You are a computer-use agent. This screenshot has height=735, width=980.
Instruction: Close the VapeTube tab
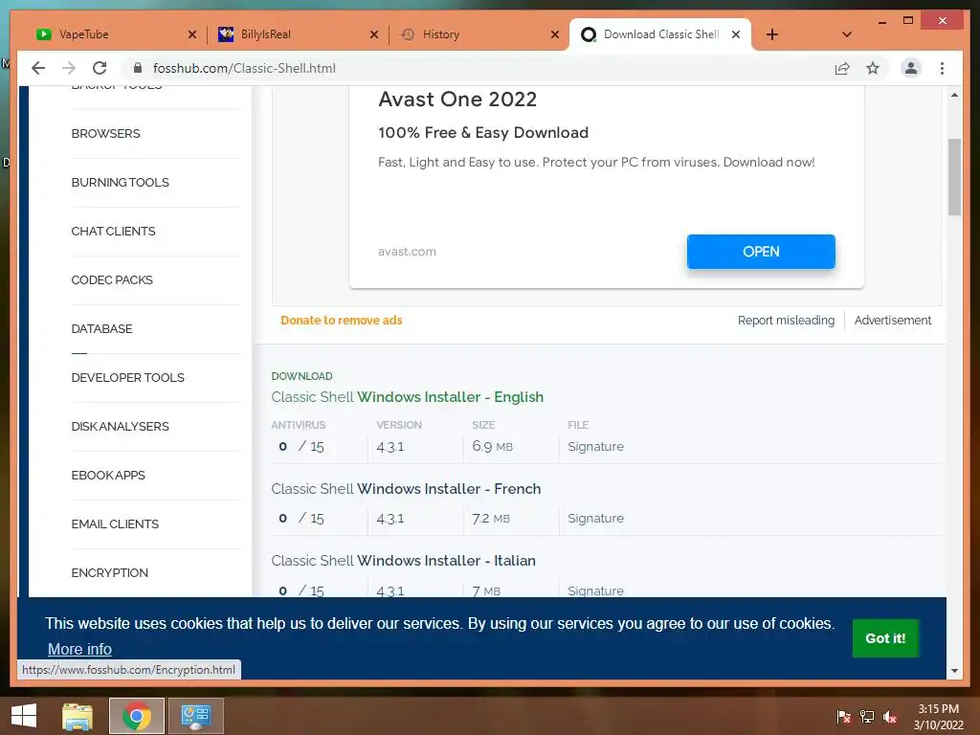click(191, 34)
